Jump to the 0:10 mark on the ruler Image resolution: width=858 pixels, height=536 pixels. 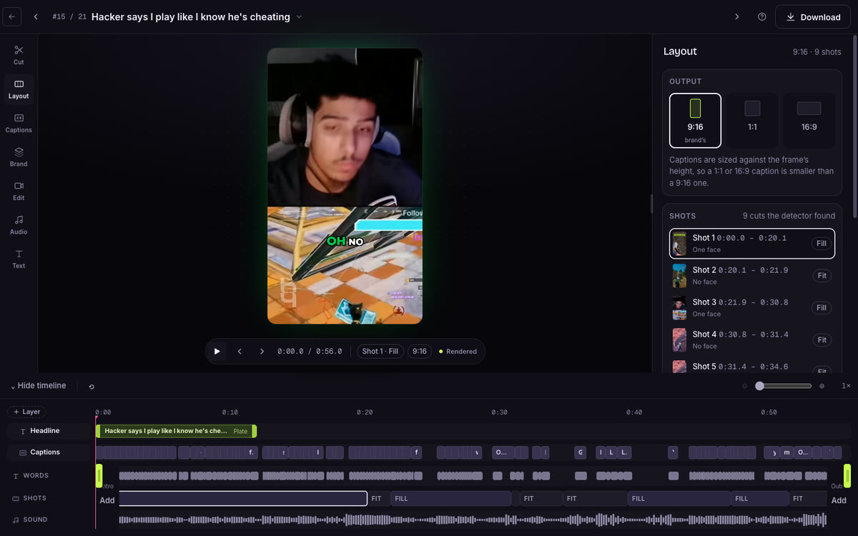point(230,412)
